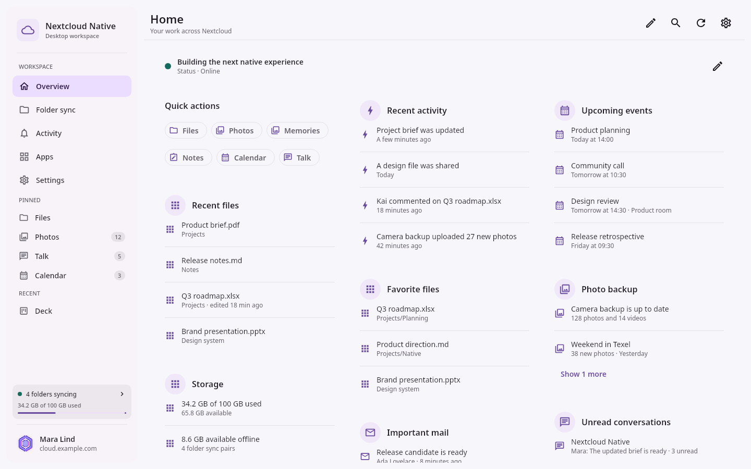Screen dimensions: 751x469
Task: Open pinned Calendar in the sidebar
Action: 72,276
